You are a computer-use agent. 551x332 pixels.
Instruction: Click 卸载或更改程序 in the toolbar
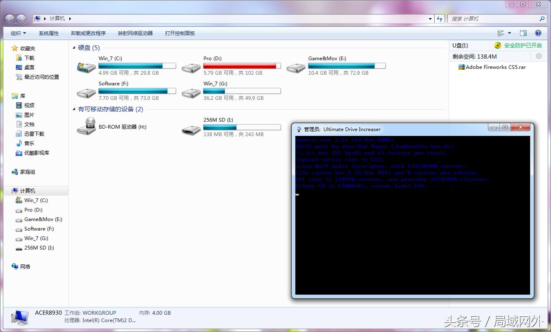click(88, 33)
